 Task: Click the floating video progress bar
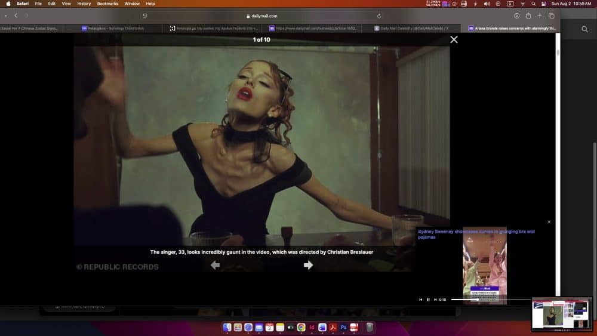(x=491, y=300)
